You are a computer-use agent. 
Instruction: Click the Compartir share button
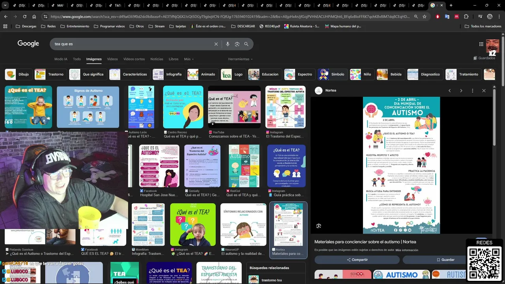coord(357,260)
